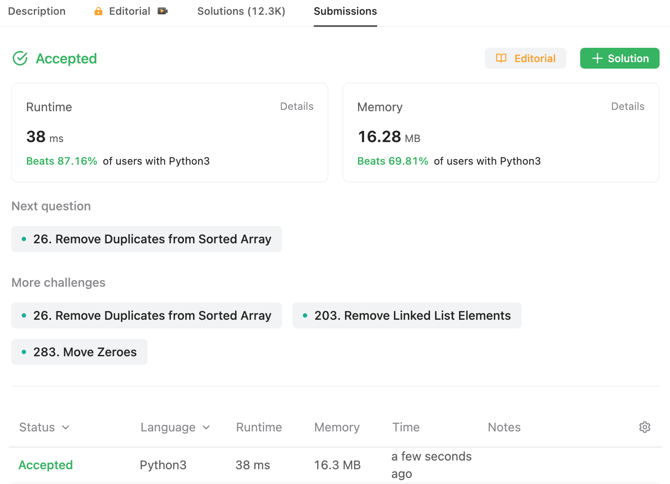Open Memory Details link
The height and width of the screenshot is (484, 670).
pyautogui.click(x=627, y=106)
